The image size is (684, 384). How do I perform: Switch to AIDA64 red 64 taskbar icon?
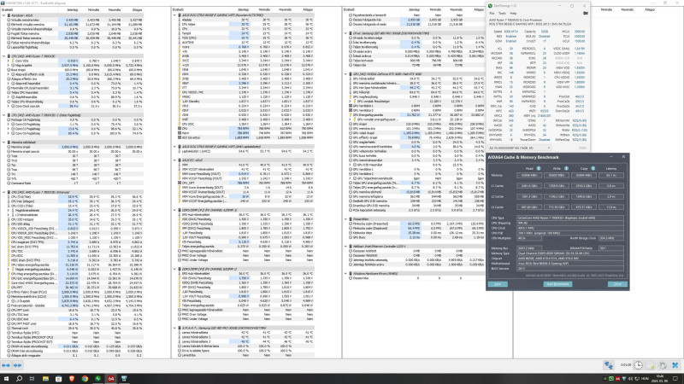(111, 379)
